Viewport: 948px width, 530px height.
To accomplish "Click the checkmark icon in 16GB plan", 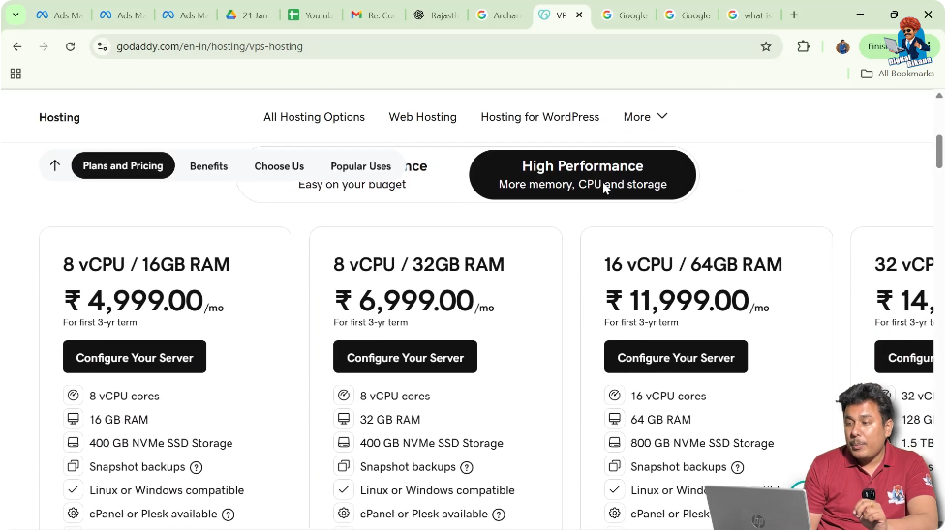I will pyautogui.click(x=74, y=489).
